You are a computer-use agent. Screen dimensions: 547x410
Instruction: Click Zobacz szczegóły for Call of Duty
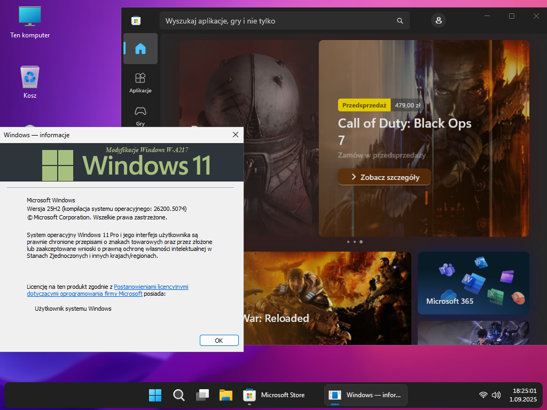tap(384, 177)
